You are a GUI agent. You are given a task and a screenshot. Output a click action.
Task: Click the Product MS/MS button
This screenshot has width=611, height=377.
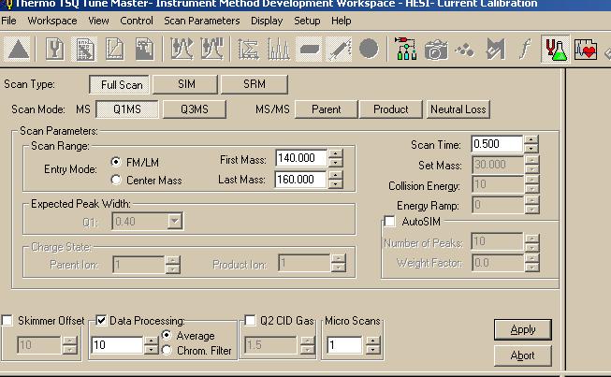391,109
